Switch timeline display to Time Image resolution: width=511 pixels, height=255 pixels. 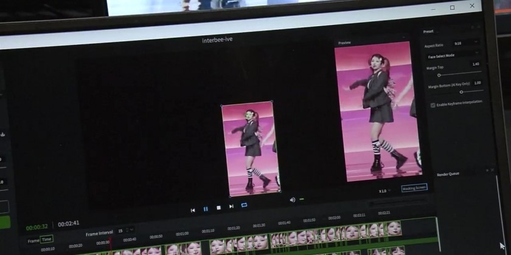pos(47,239)
